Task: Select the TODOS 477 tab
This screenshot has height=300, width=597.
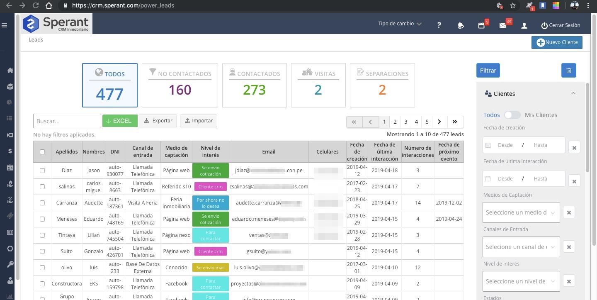Action: pyautogui.click(x=110, y=85)
